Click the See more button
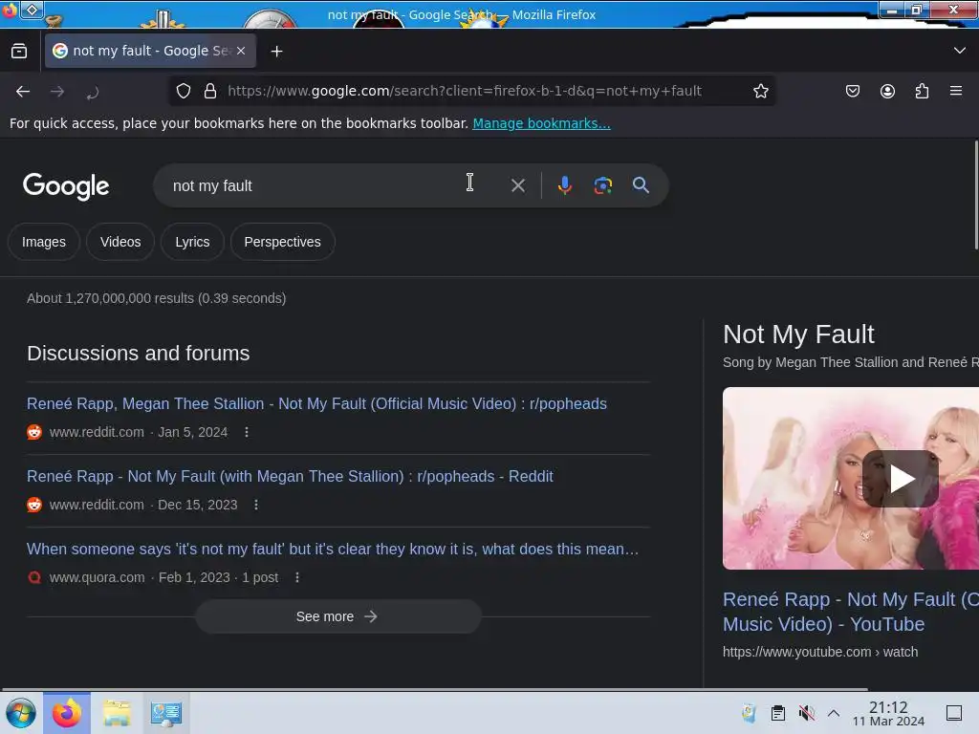Screen dimensions: 979x734 coord(337,616)
